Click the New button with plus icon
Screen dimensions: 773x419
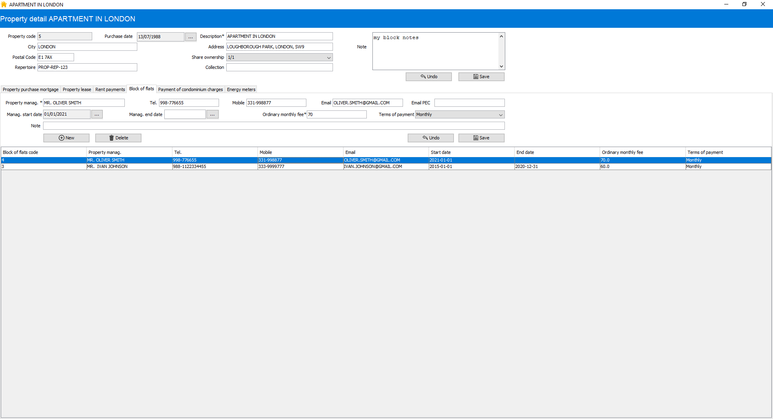click(66, 138)
